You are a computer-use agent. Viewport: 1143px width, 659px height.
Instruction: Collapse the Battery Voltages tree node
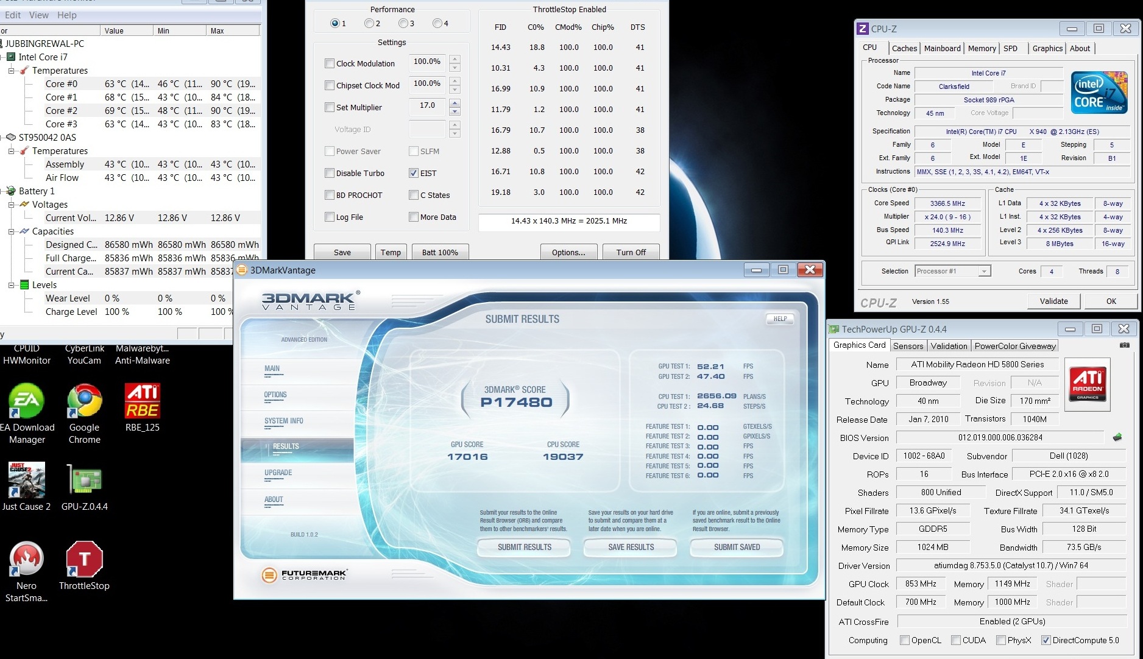point(11,205)
